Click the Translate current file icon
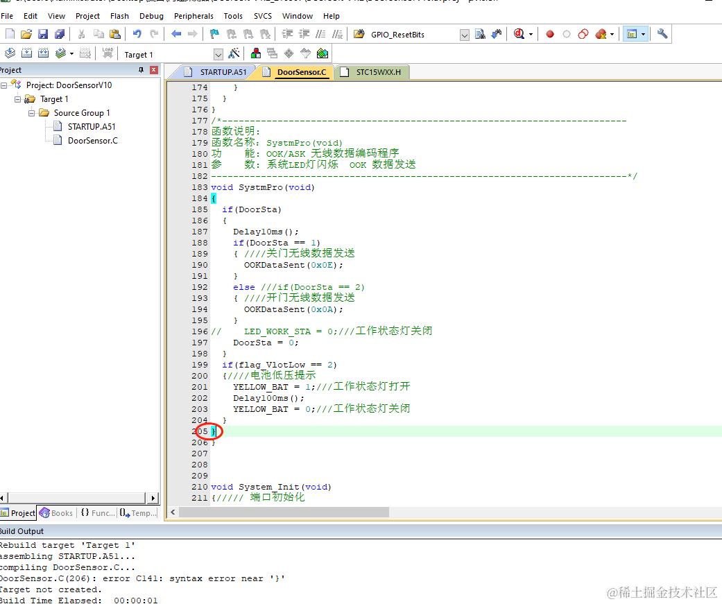The height and width of the screenshot is (604, 722). tap(10, 53)
